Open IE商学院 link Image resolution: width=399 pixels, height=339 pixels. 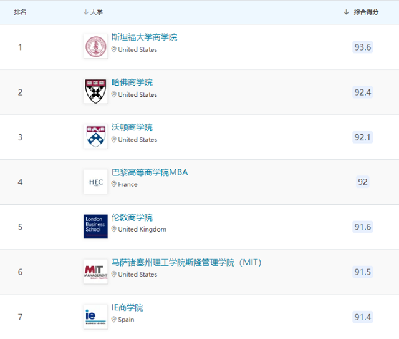(x=127, y=308)
